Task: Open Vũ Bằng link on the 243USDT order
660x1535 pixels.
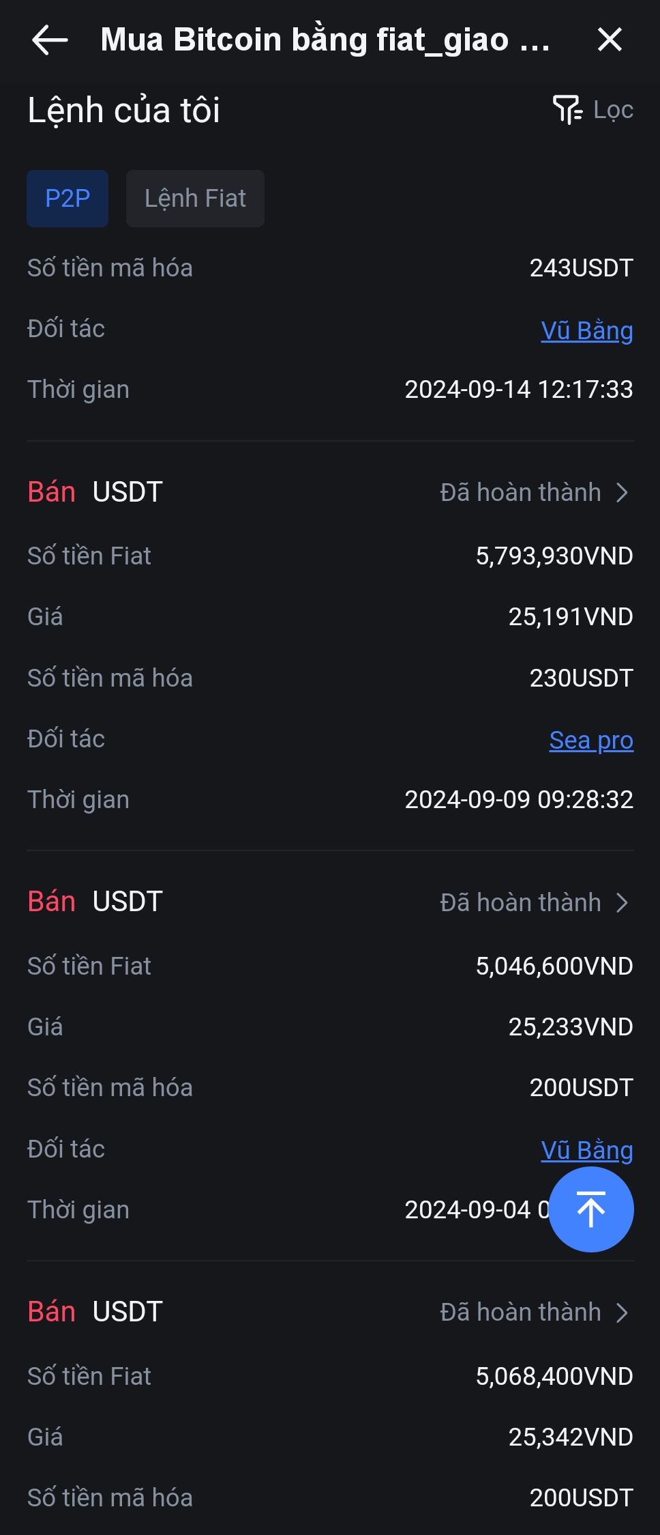Action: point(586,330)
